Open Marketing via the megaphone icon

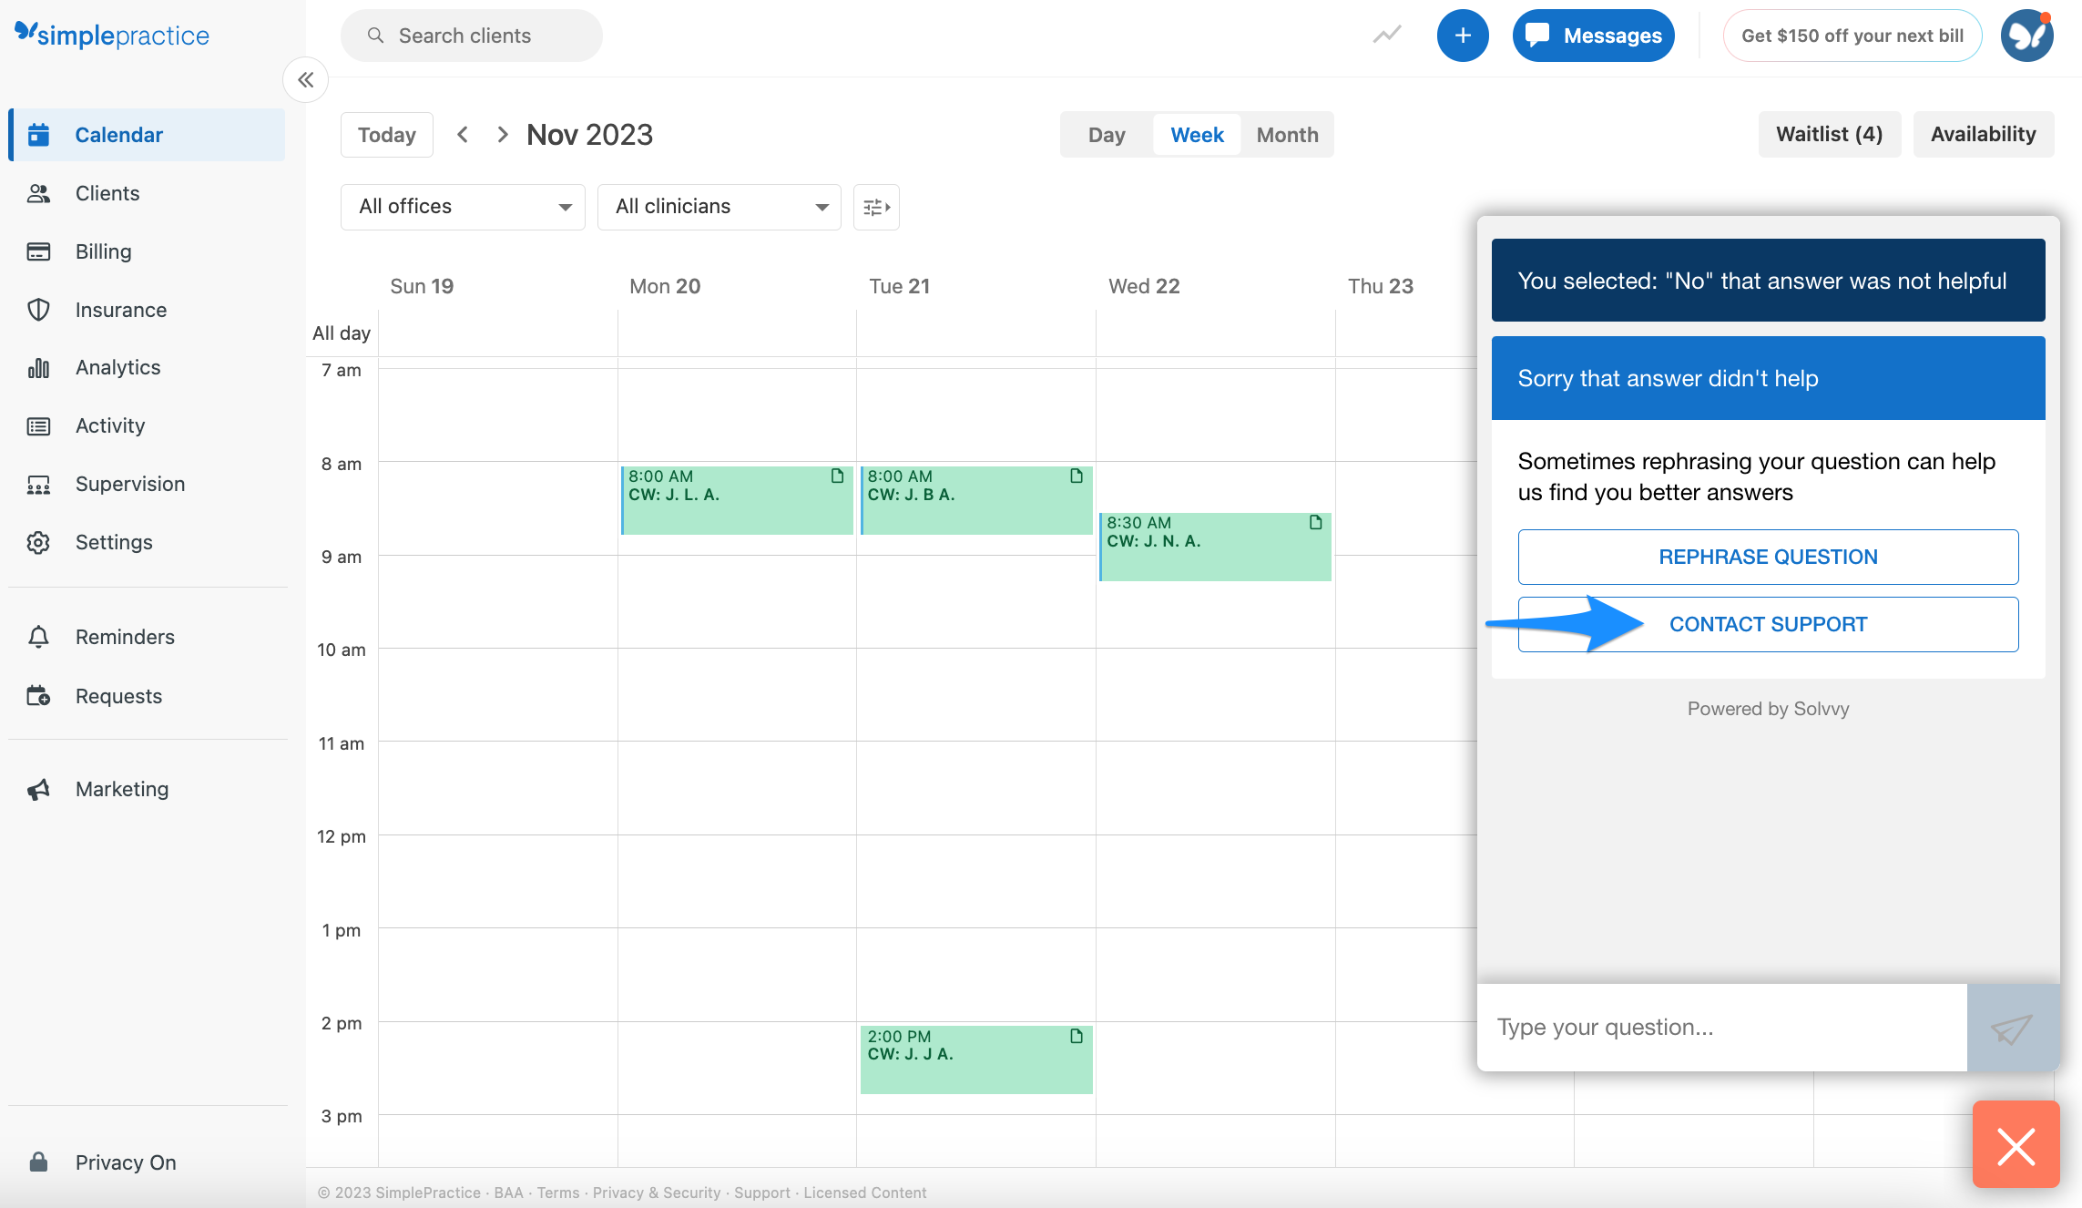click(39, 789)
